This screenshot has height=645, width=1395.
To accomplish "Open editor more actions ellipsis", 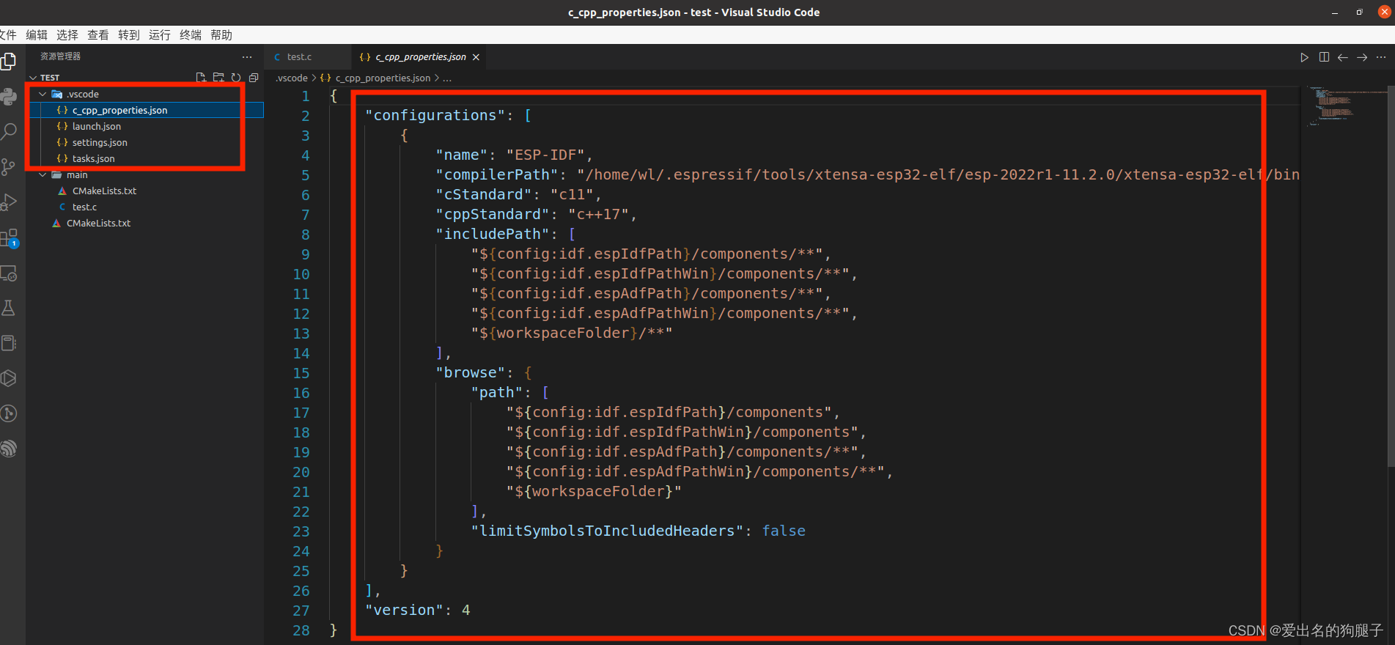I will (1381, 57).
